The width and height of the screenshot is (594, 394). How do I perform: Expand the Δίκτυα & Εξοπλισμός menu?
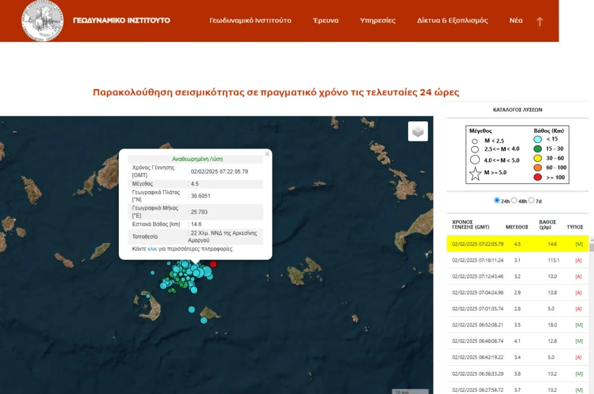point(452,20)
